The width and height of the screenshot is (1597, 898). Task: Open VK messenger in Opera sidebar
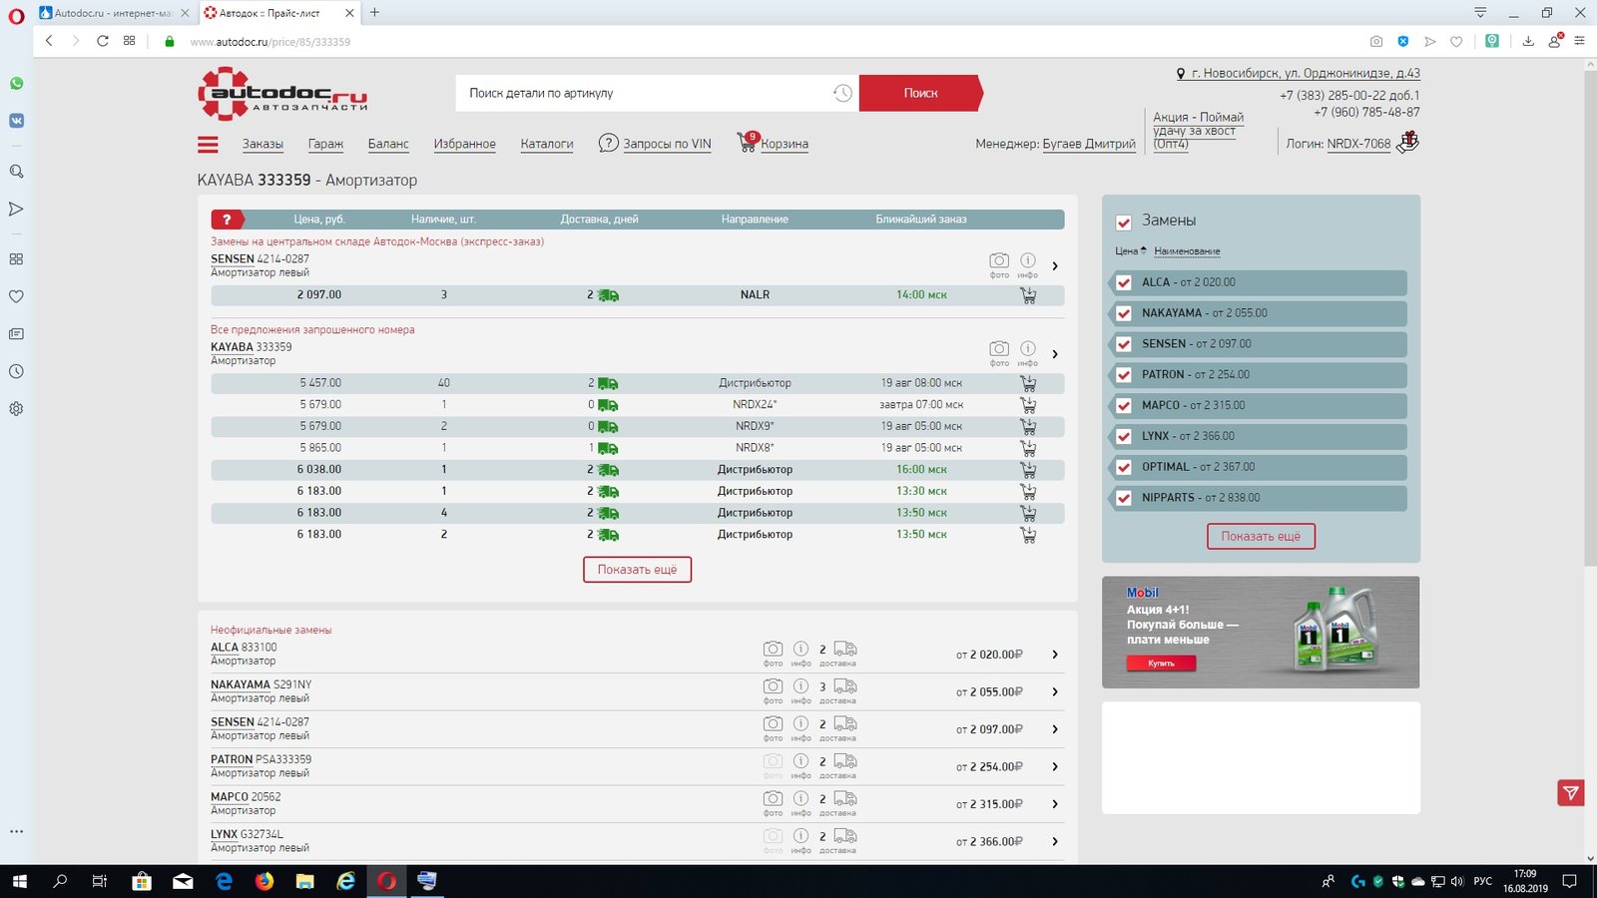coord(16,121)
